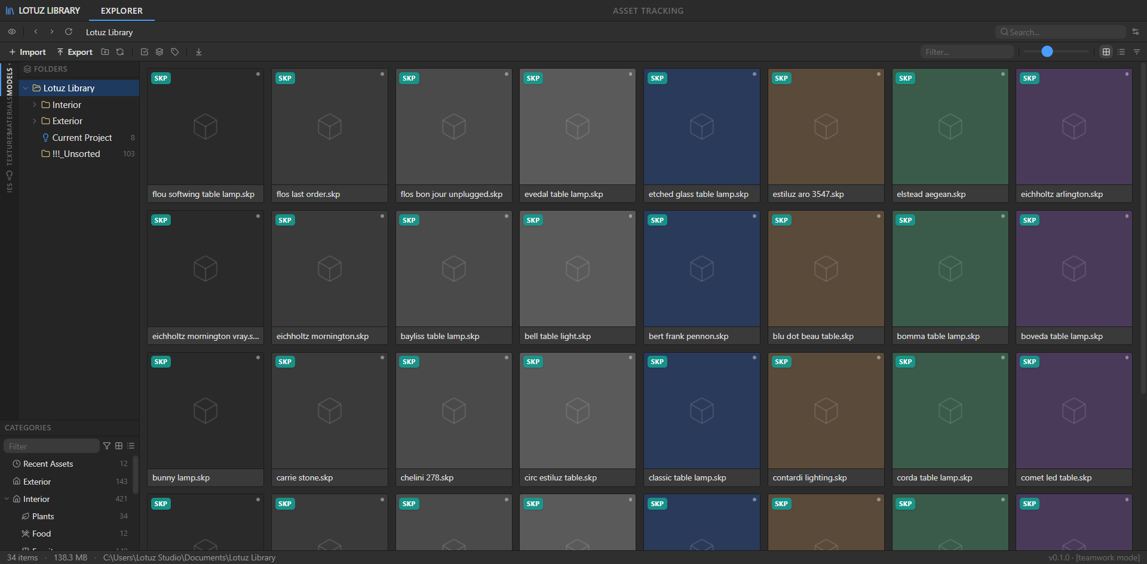Switch Categories panel to list view

point(131,446)
